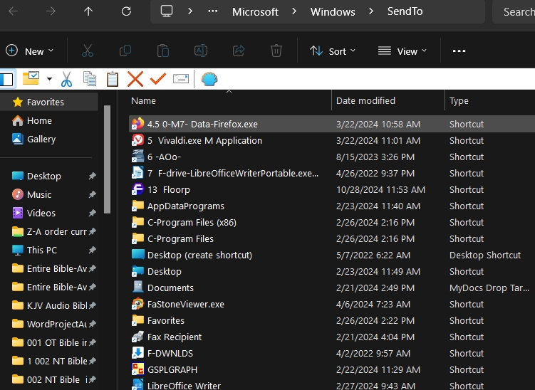Expand chevron after the PC icon in address bar

coord(190,11)
